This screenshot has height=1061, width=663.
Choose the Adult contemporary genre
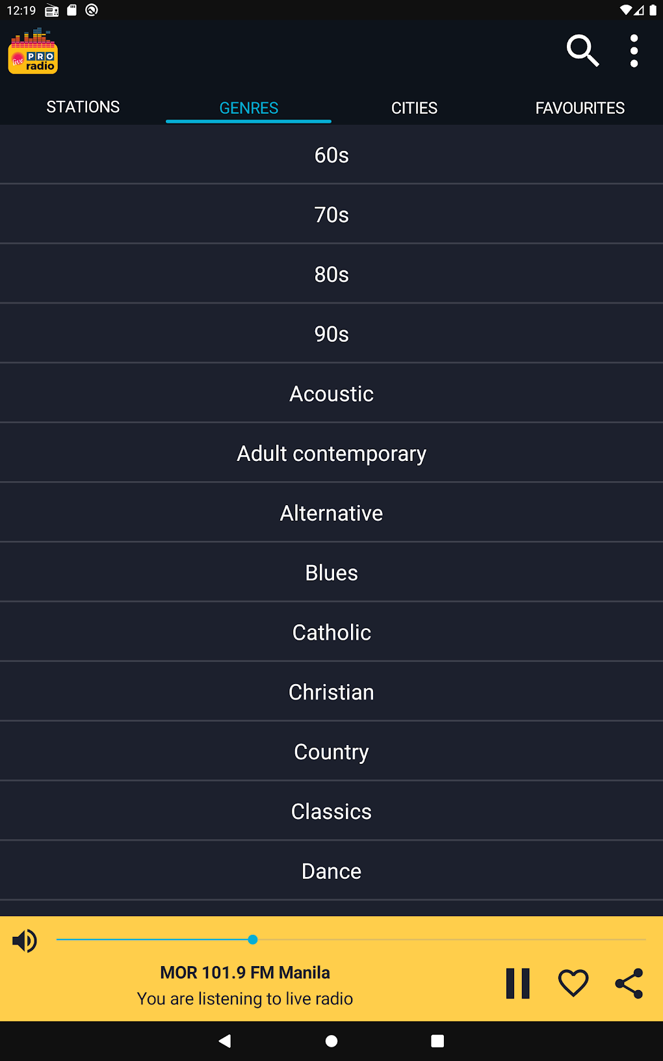click(x=331, y=454)
